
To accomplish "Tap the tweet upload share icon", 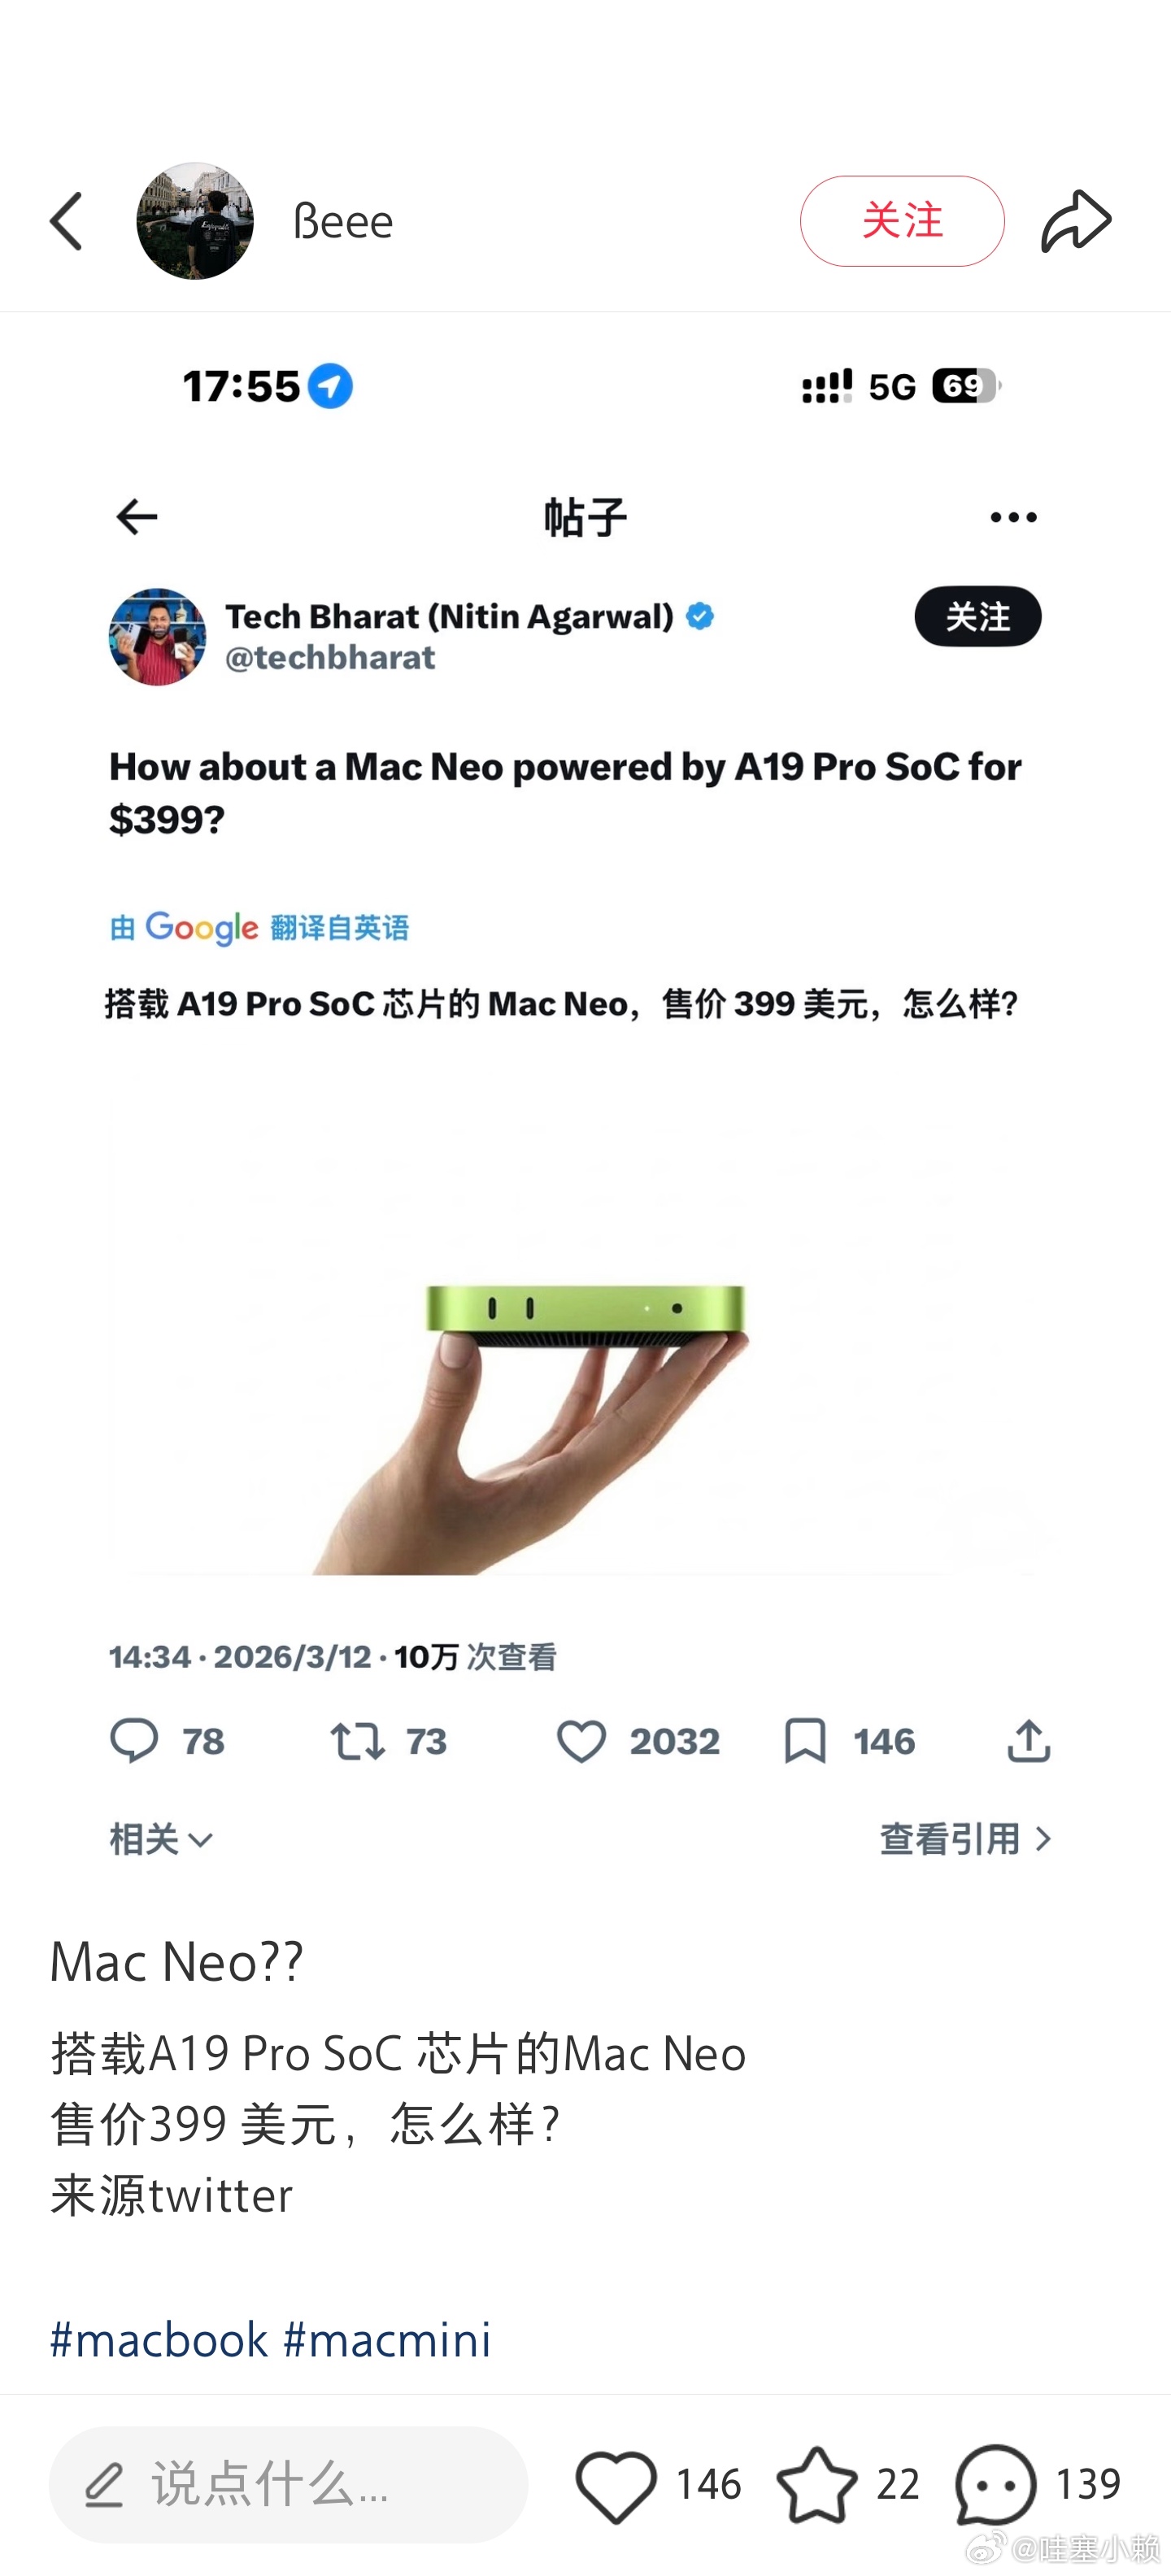I will (x=1028, y=1741).
